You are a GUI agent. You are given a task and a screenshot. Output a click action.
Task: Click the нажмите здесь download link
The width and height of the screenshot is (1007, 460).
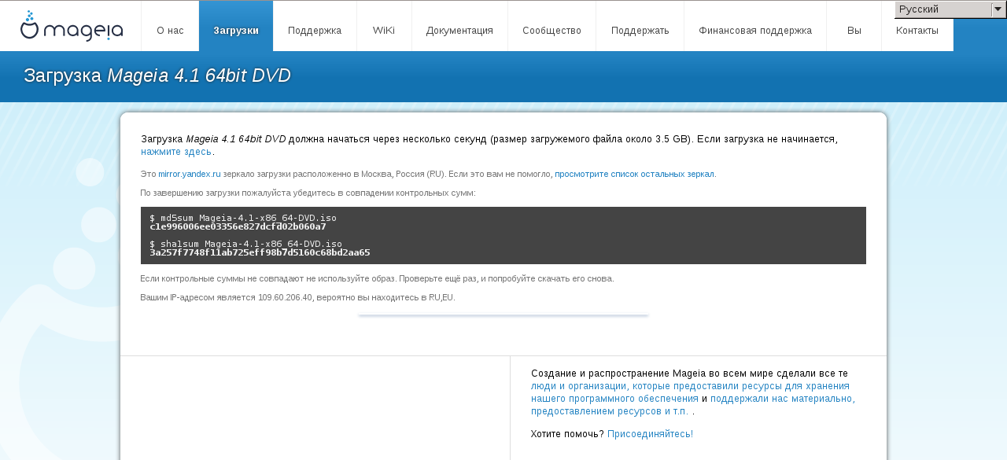click(x=176, y=152)
